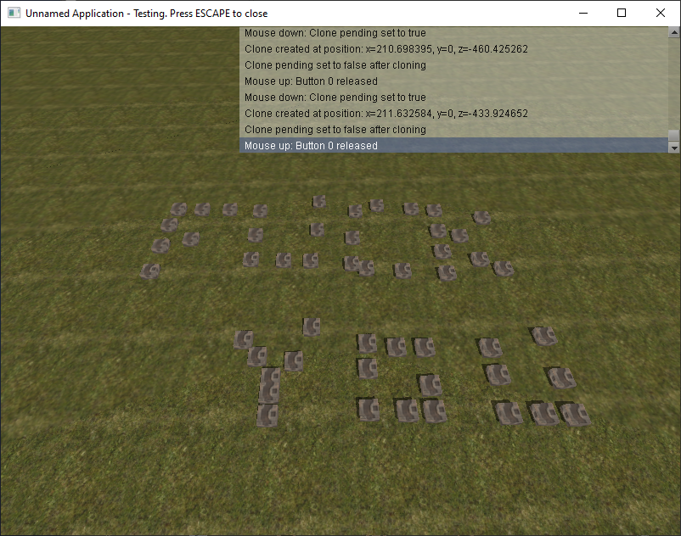Maximize the Unnamed Application window
The image size is (681, 536).
coord(622,13)
